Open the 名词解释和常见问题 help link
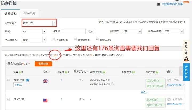This screenshot has width=192, height=110. tap(172, 4)
